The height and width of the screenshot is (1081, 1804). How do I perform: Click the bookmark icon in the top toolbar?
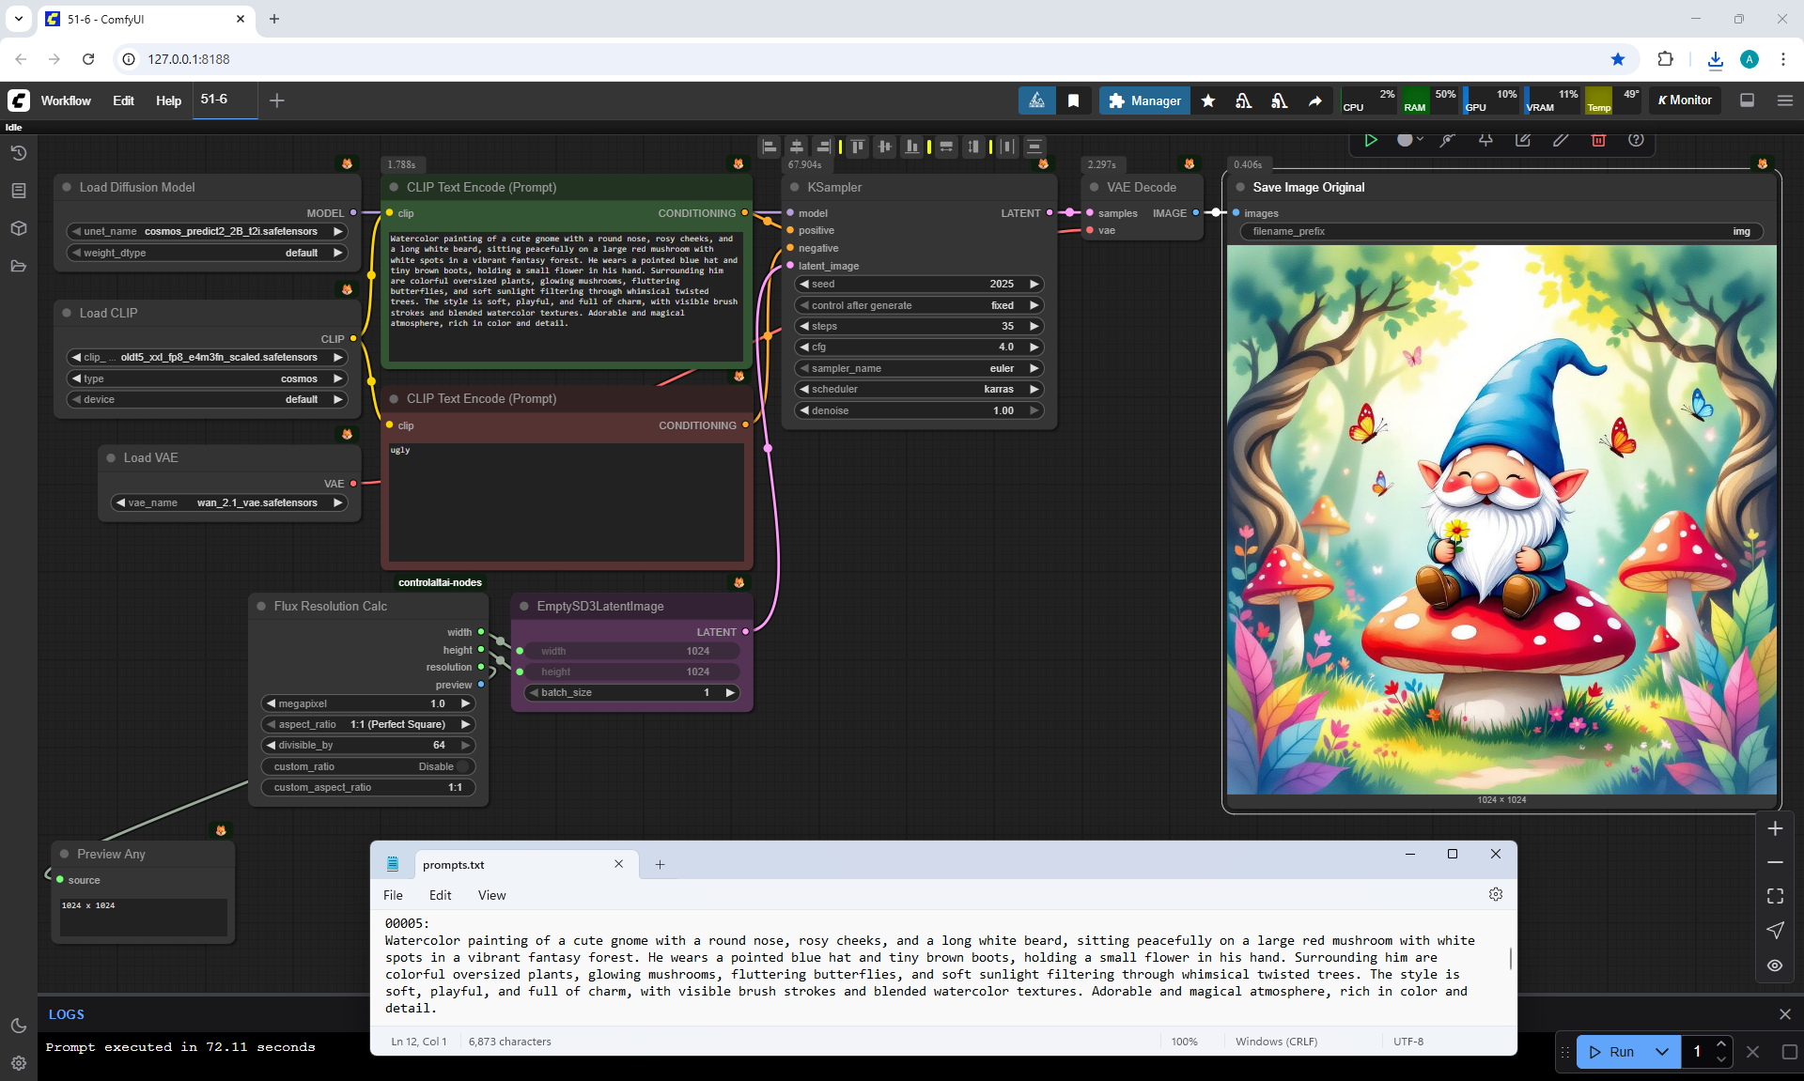tap(1073, 100)
